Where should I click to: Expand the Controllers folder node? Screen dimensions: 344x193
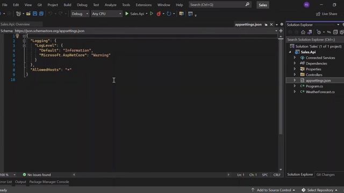[x=295, y=75]
